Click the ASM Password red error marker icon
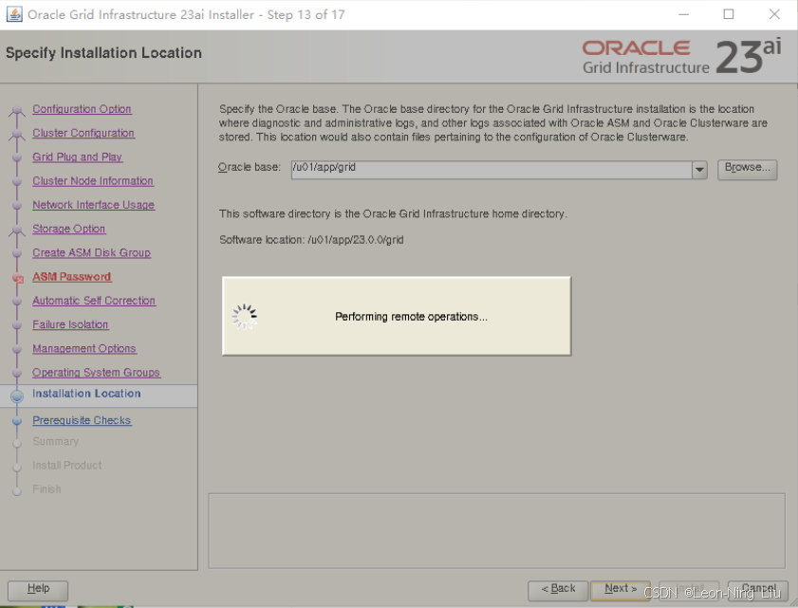The width and height of the screenshot is (798, 608). 18,278
